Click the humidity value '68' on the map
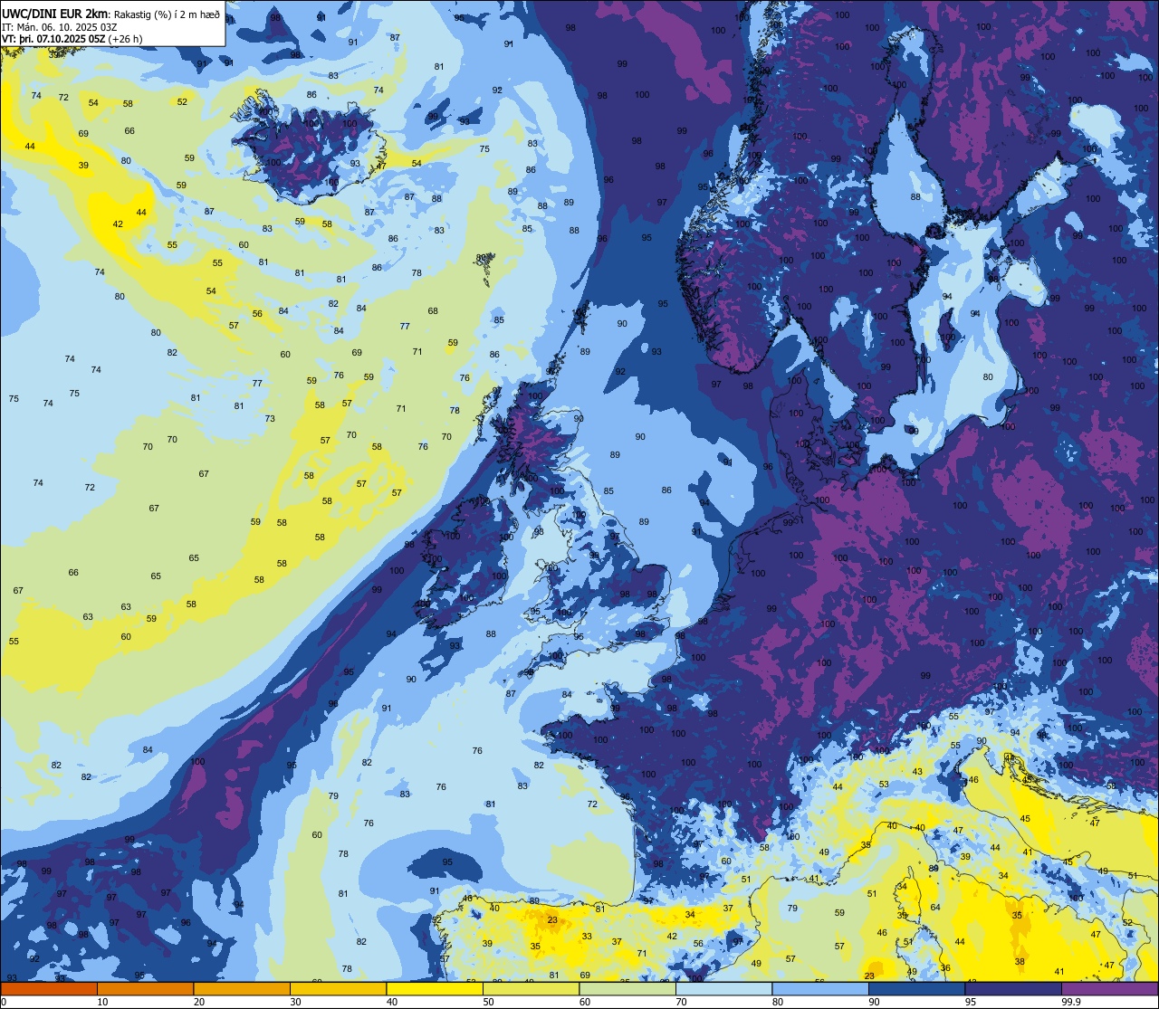 tap(433, 310)
